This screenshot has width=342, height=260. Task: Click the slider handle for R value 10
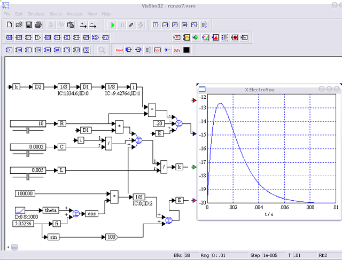click(27, 131)
